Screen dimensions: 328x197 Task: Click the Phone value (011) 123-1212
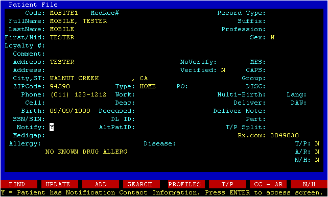(x=78, y=94)
